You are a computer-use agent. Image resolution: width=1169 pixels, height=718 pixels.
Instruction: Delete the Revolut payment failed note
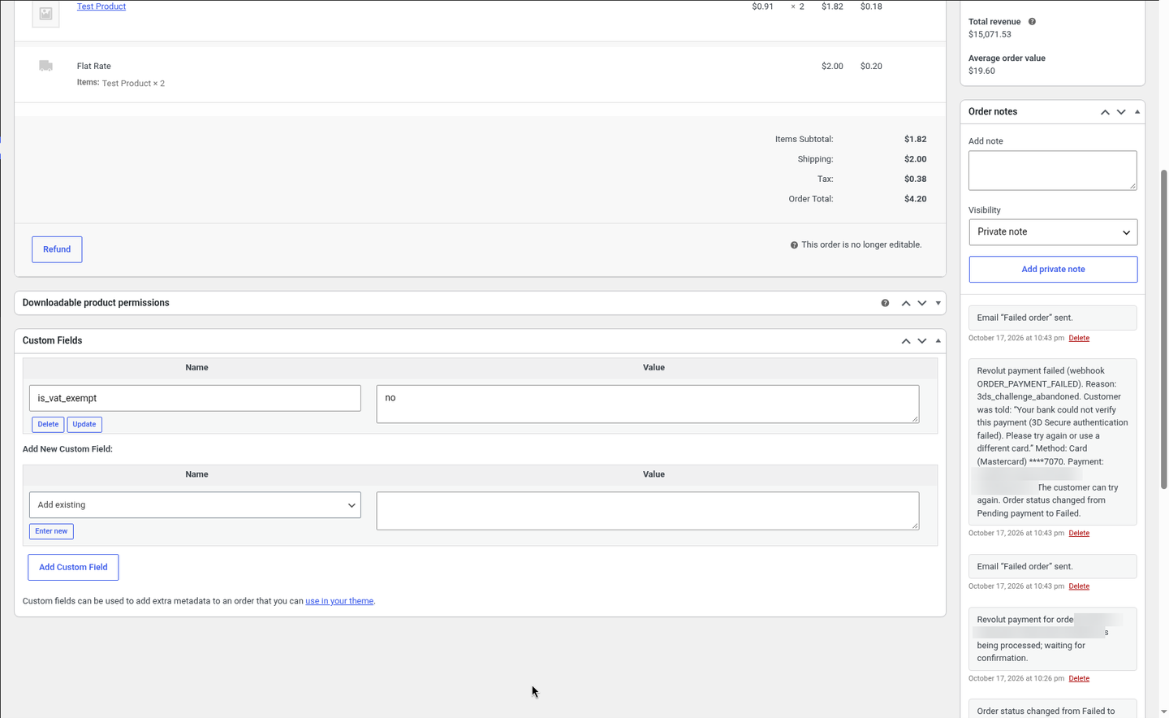click(1079, 534)
